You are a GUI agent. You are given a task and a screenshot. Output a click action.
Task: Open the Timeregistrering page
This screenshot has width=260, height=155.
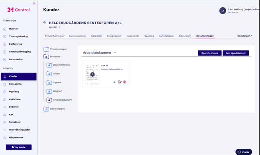[x=18, y=36]
